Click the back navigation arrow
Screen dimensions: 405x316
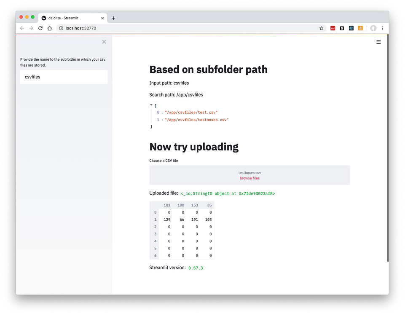(21, 28)
